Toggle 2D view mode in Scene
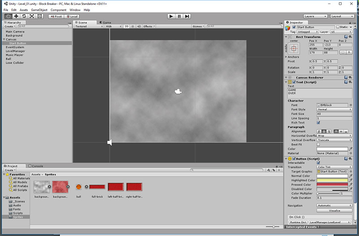This screenshot has width=359, height=236. tap(127, 26)
